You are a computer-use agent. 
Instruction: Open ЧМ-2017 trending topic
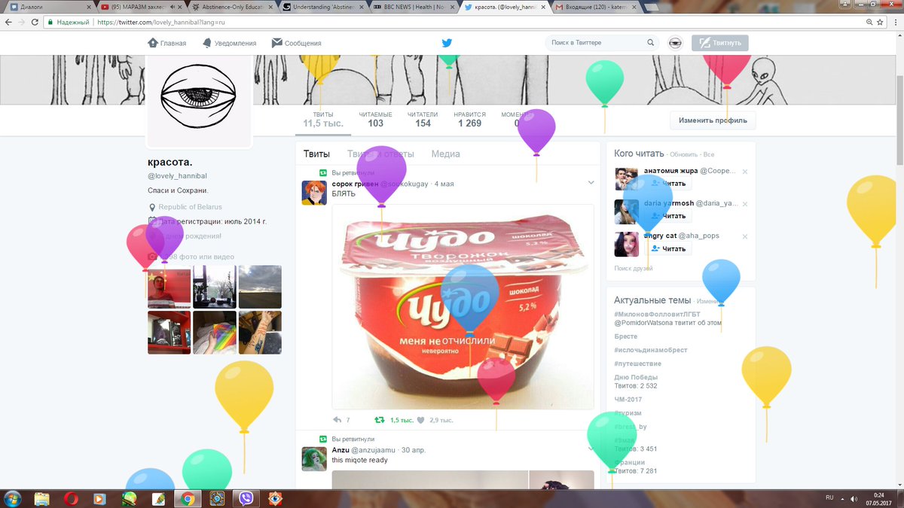(x=628, y=400)
